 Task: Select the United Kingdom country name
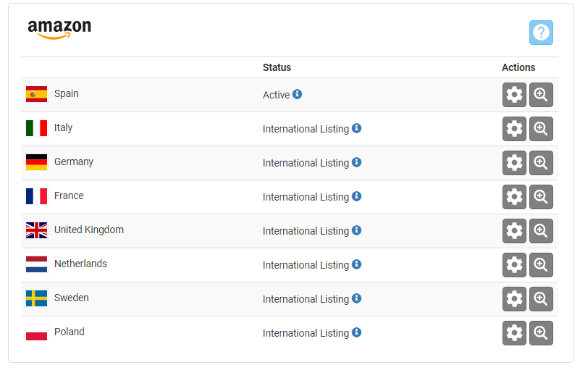89,230
